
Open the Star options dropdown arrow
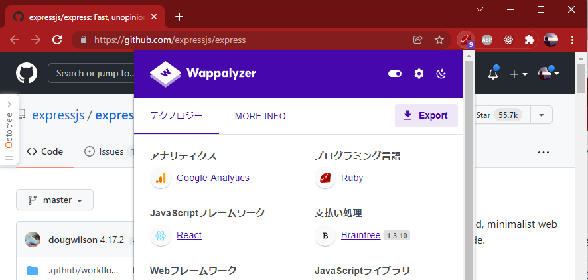click(x=541, y=115)
